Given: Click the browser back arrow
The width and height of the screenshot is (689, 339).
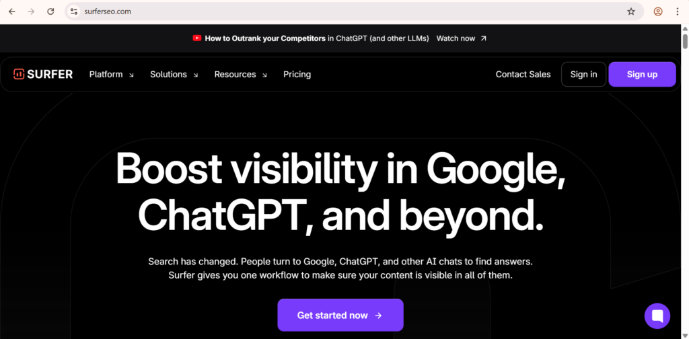Looking at the screenshot, I should pos(12,11).
